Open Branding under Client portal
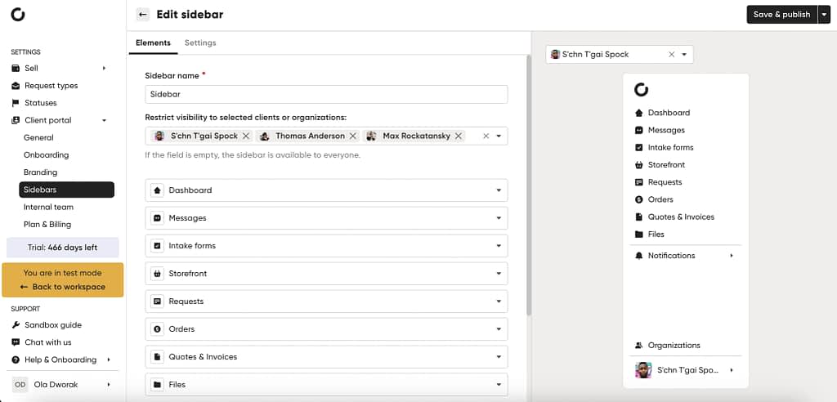This screenshot has height=402, width=837. [x=40, y=172]
